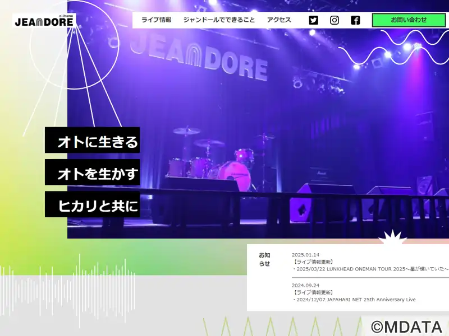The width and height of the screenshot is (449, 336).
Task: Click the お知らせ section heading
Action: 264,259
